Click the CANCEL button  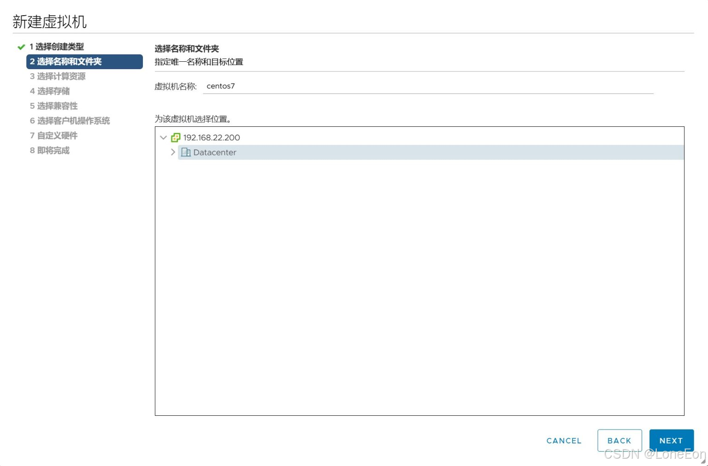point(564,441)
